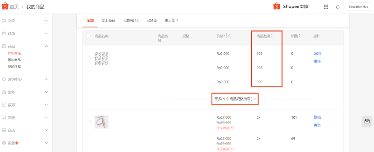Check the first product row checkbox
374x152 pixels.
tap(89, 58)
